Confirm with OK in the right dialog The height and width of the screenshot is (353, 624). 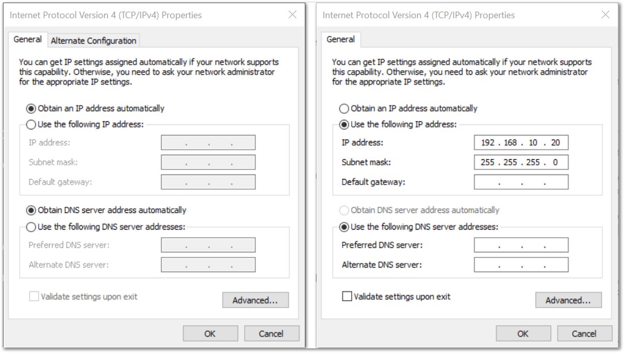pyautogui.click(x=523, y=333)
